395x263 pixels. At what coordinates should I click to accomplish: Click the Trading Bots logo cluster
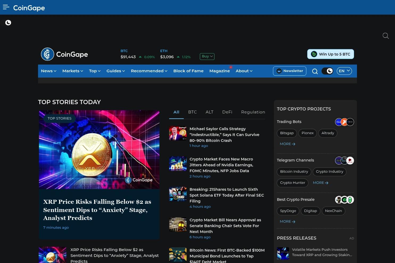[344, 122]
